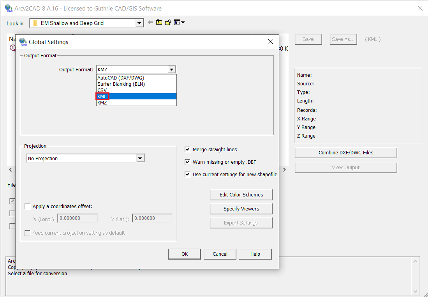
Task: Toggle Use current settings for new shapefile
Action: click(x=188, y=174)
